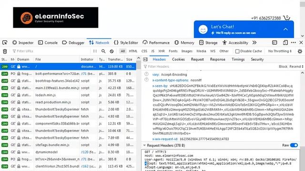Select the dynamicmodel request row
This screenshot has width=305, height=171.
(x=68, y=152)
